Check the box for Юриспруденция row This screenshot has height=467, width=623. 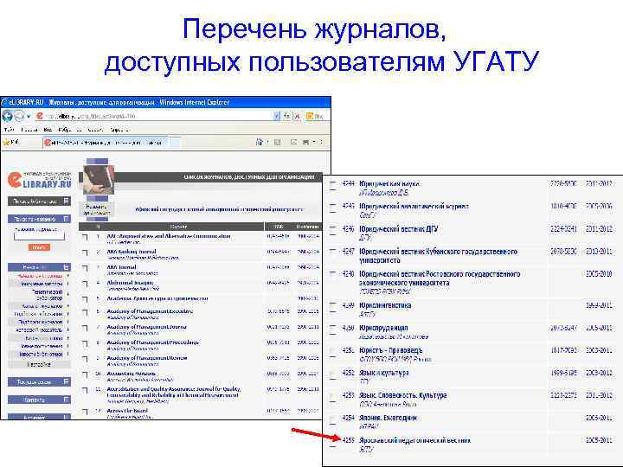pyautogui.click(x=332, y=329)
